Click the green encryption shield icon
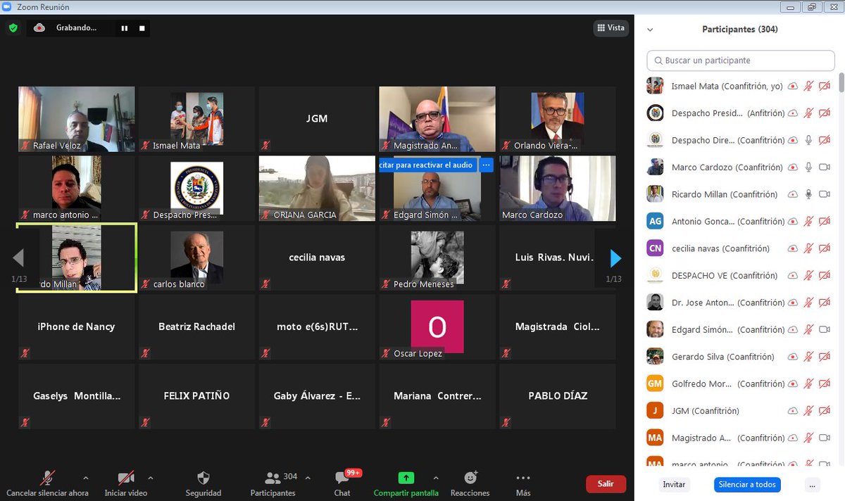This screenshot has width=845, height=501. click(x=13, y=28)
